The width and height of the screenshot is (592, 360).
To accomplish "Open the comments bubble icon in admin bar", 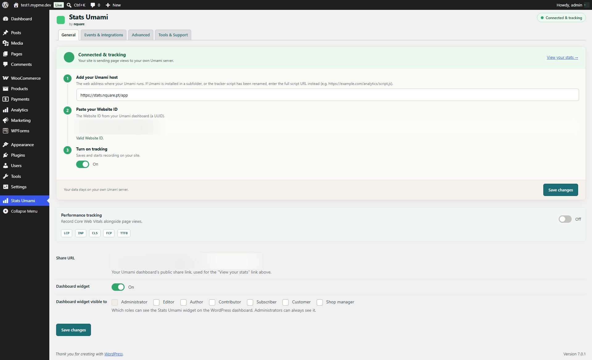I will coord(93,5).
